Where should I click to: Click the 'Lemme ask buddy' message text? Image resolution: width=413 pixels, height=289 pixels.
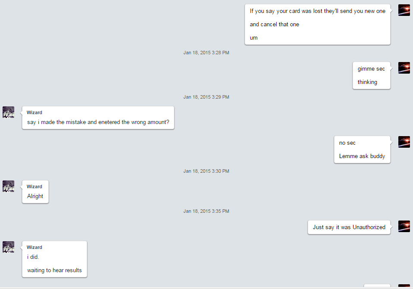[x=362, y=156]
